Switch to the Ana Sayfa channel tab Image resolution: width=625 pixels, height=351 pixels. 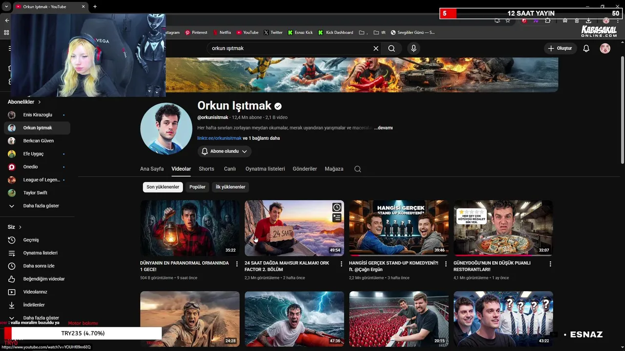152,169
